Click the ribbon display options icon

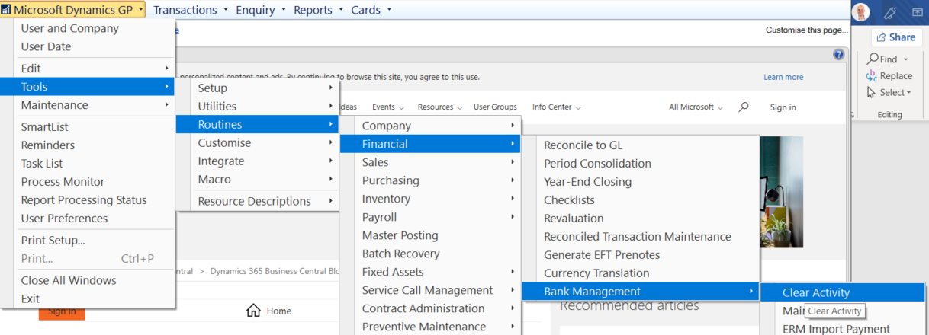coord(916,12)
